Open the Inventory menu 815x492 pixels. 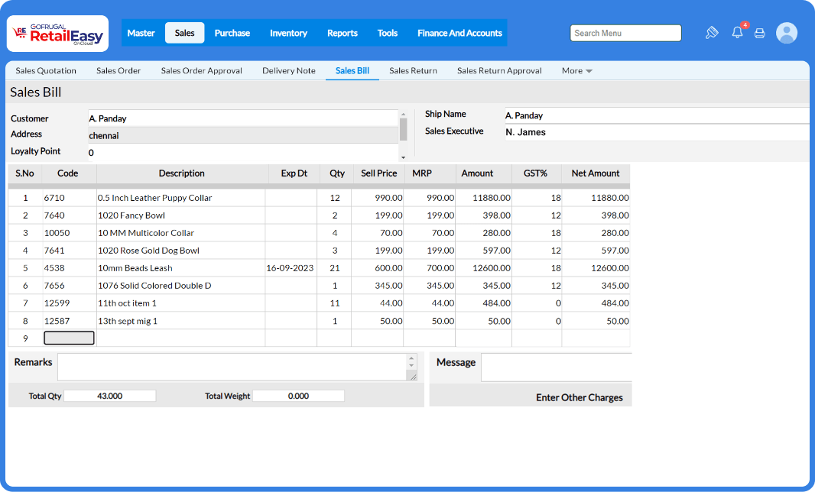pyautogui.click(x=288, y=33)
